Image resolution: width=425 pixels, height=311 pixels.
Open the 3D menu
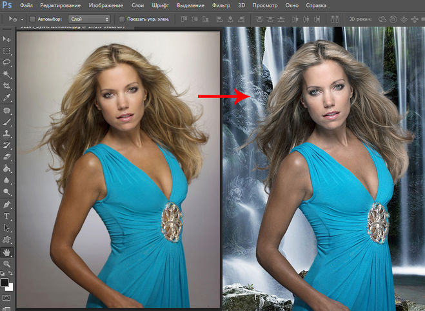click(x=241, y=5)
